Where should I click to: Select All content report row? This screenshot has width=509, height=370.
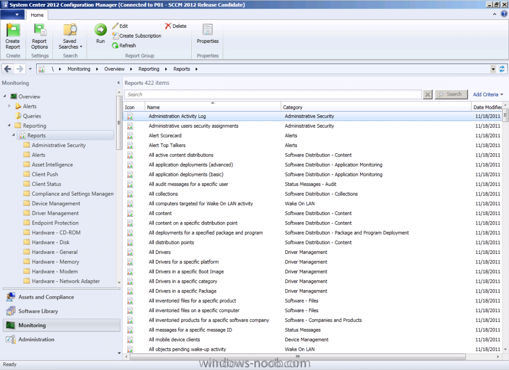pyautogui.click(x=313, y=213)
